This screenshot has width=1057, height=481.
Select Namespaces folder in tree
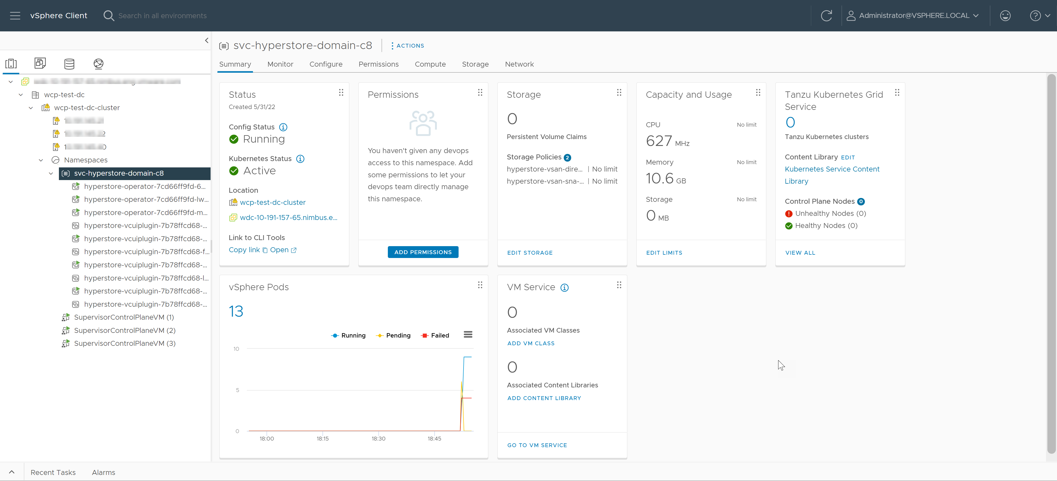(x=86, y=160)
